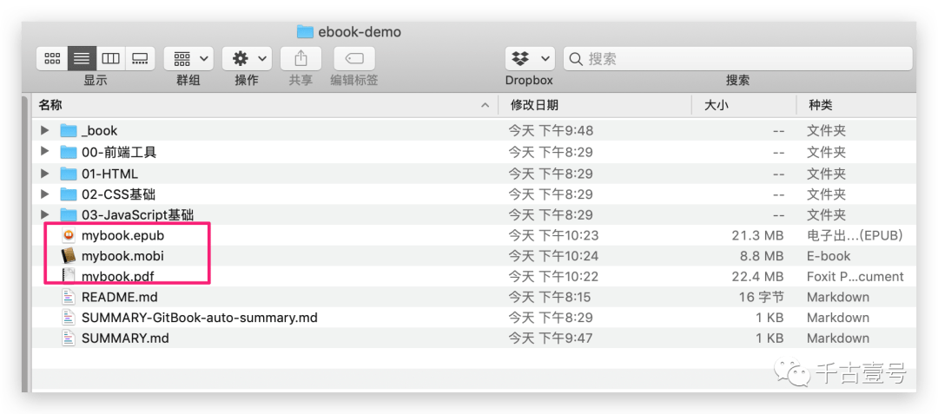
Task: Open the Dropbox toolbar menu
Action: 530,58
